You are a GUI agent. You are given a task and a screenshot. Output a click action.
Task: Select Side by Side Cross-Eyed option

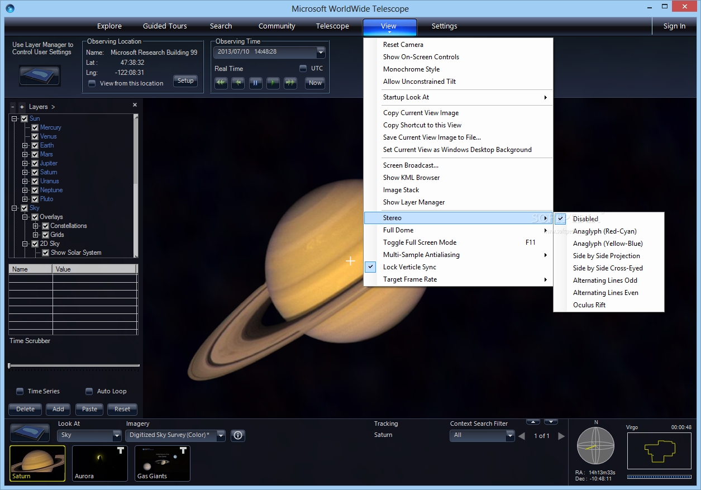(x=608, y=268)
